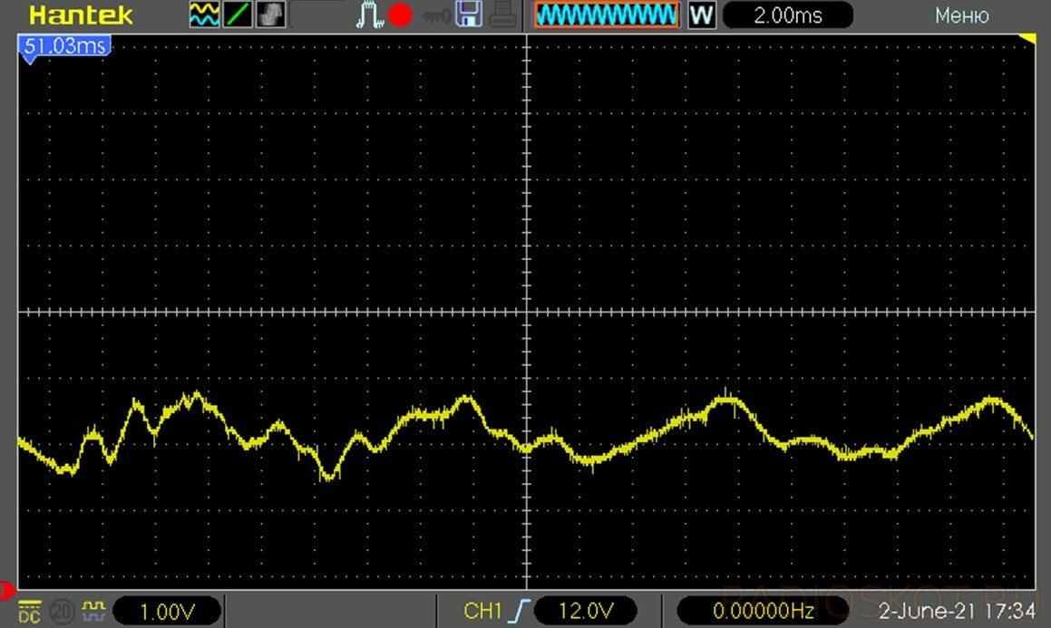Open the 2.00ms timebase setting
This screenshot has height=628, width=1051.
[x=787, y=15]
